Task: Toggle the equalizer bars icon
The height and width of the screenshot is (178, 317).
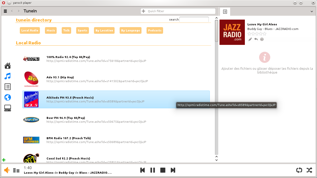Action: (x=16, y=170)
